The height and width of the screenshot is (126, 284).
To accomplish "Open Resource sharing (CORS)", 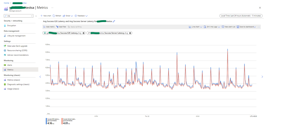I will tap(17, 50).
